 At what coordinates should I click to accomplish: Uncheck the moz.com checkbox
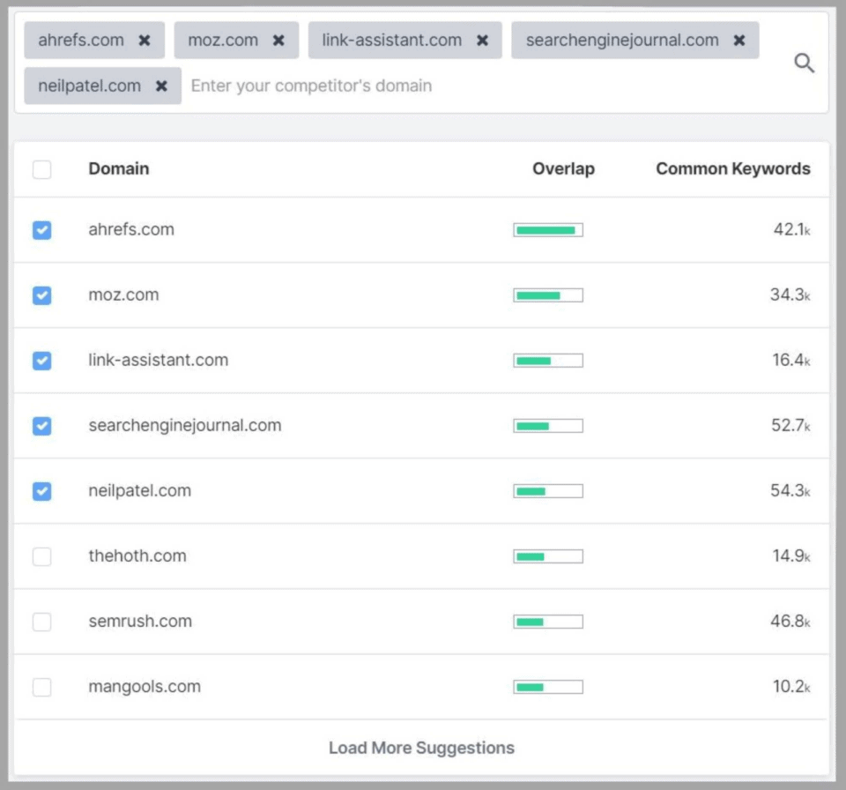(41, 295)
